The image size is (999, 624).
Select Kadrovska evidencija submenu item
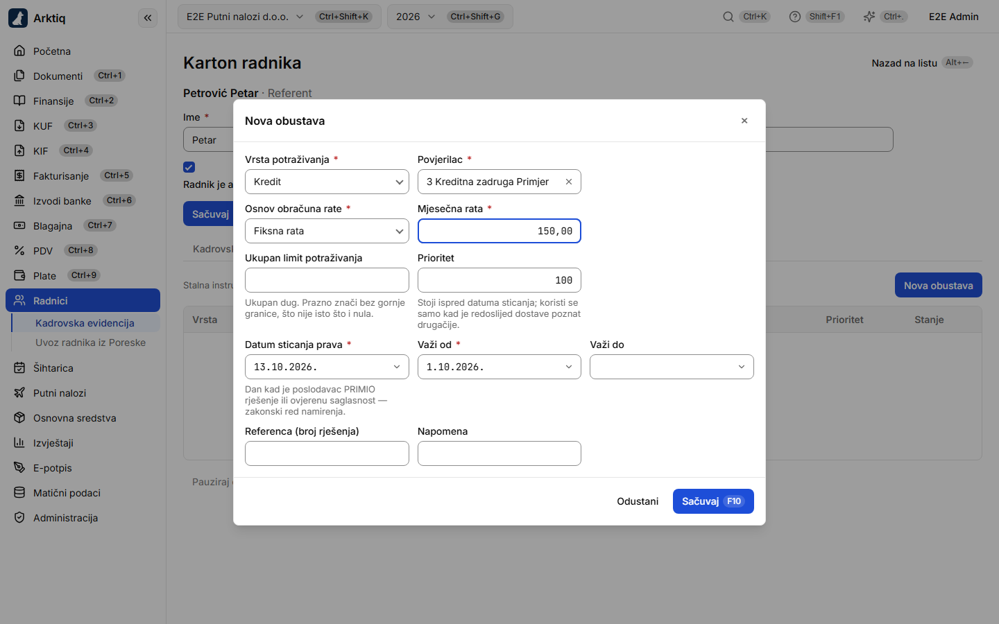85,323
